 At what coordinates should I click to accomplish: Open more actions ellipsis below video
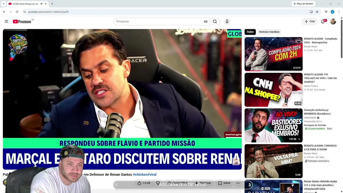pos(238,183)
